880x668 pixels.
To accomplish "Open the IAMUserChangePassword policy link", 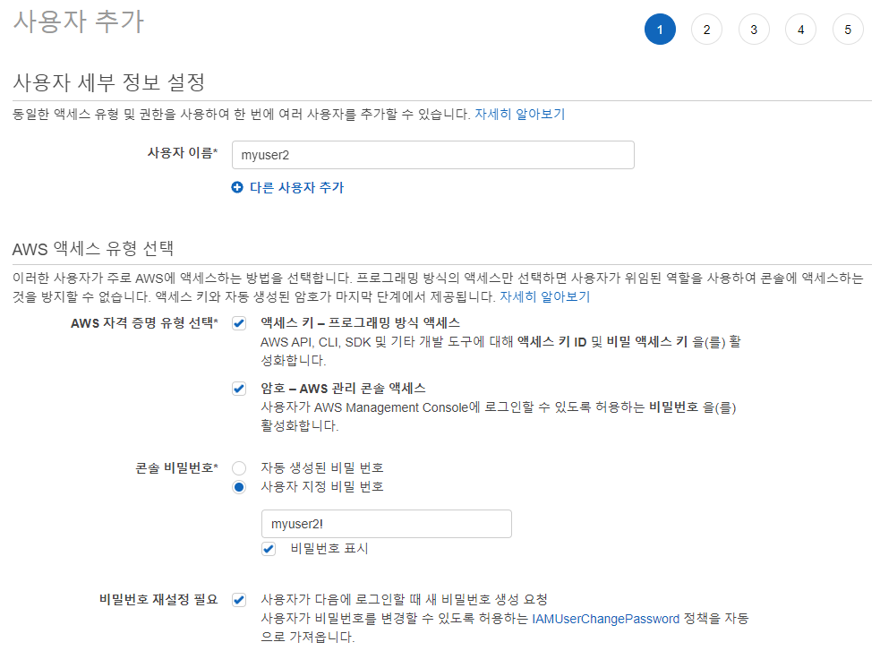I will pos(605,619).
